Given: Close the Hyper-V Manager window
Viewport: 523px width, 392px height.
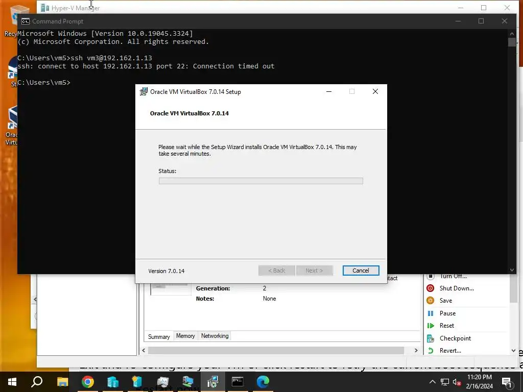Looking at the screenshot, I should click(x=507, y=8).
